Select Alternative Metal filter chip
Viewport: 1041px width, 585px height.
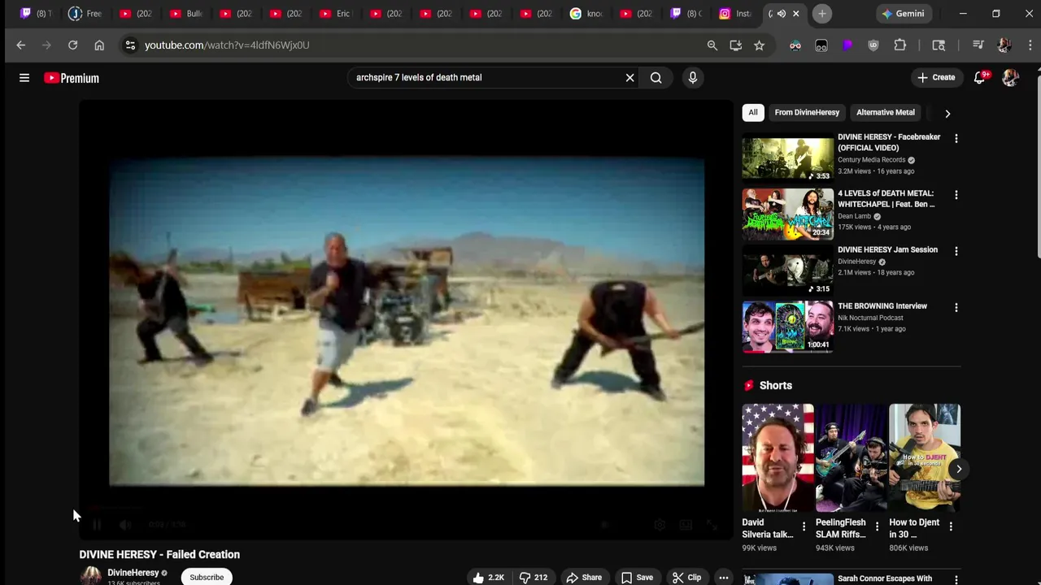886,113
